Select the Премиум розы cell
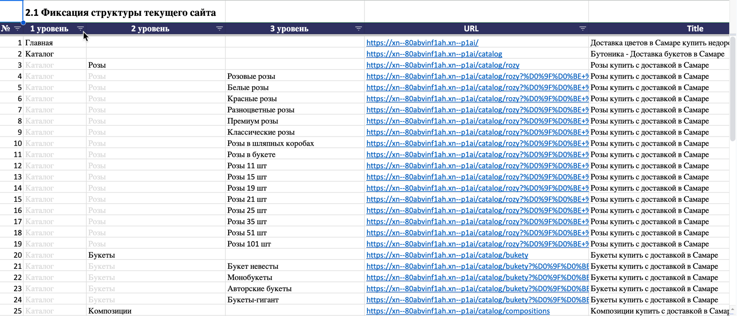 point(295,121)
